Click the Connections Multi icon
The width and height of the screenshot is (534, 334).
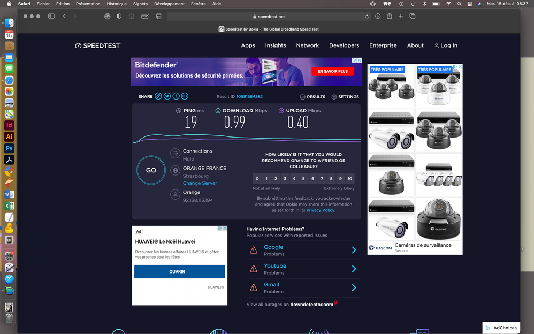click(x=175, y=154)
